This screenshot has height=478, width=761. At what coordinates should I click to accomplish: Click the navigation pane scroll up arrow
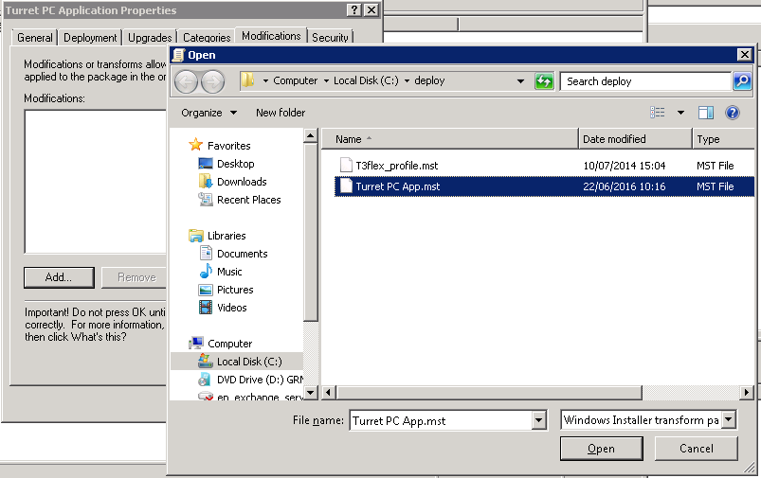pyautogui.click(x=311, y=135)
